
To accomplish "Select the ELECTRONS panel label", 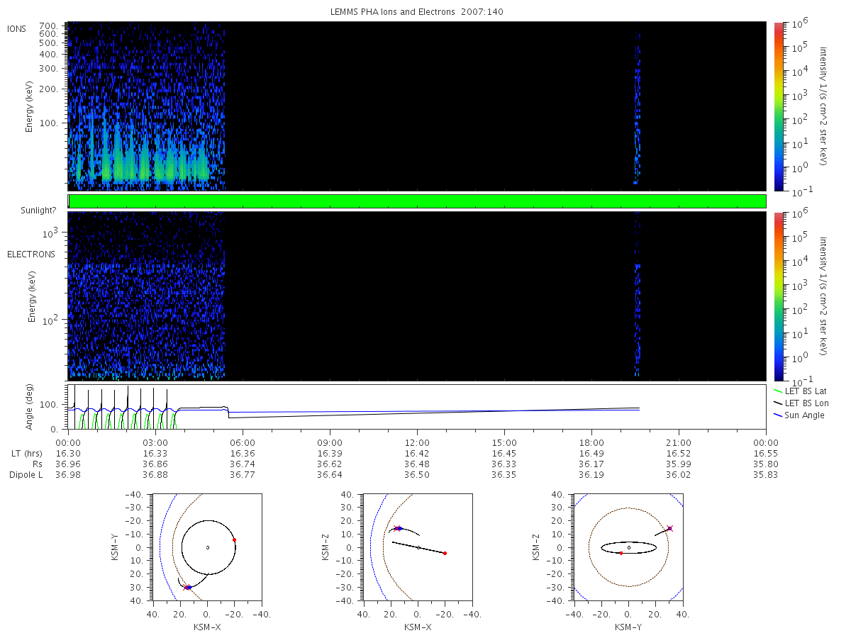I will click(30, 254).
